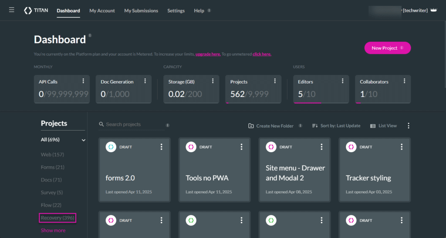Open the Settings menu item

(176, 10)
